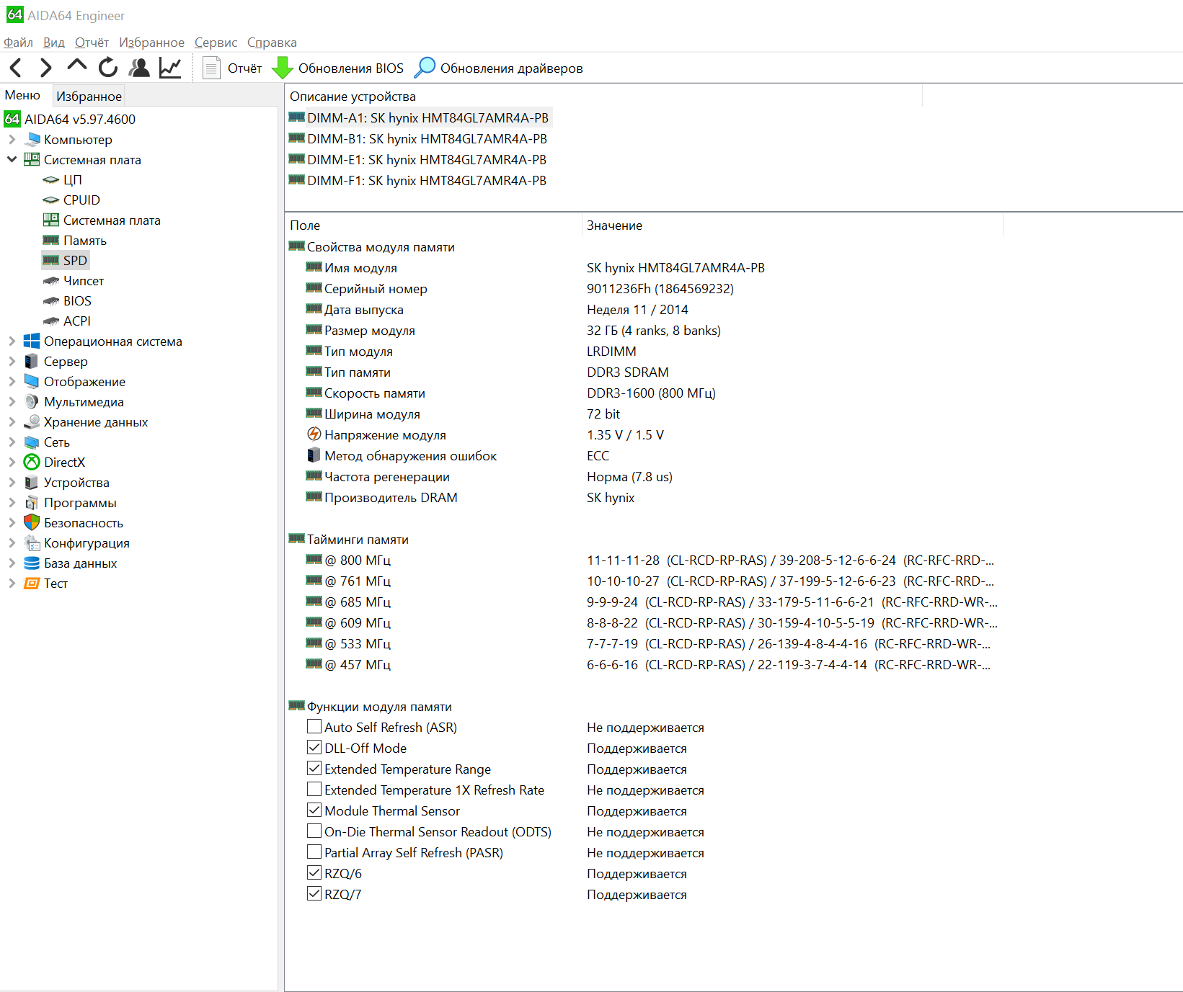
Task: Expand the Устройства tree node
Action: pyautogui.click(x=12, y=483)
